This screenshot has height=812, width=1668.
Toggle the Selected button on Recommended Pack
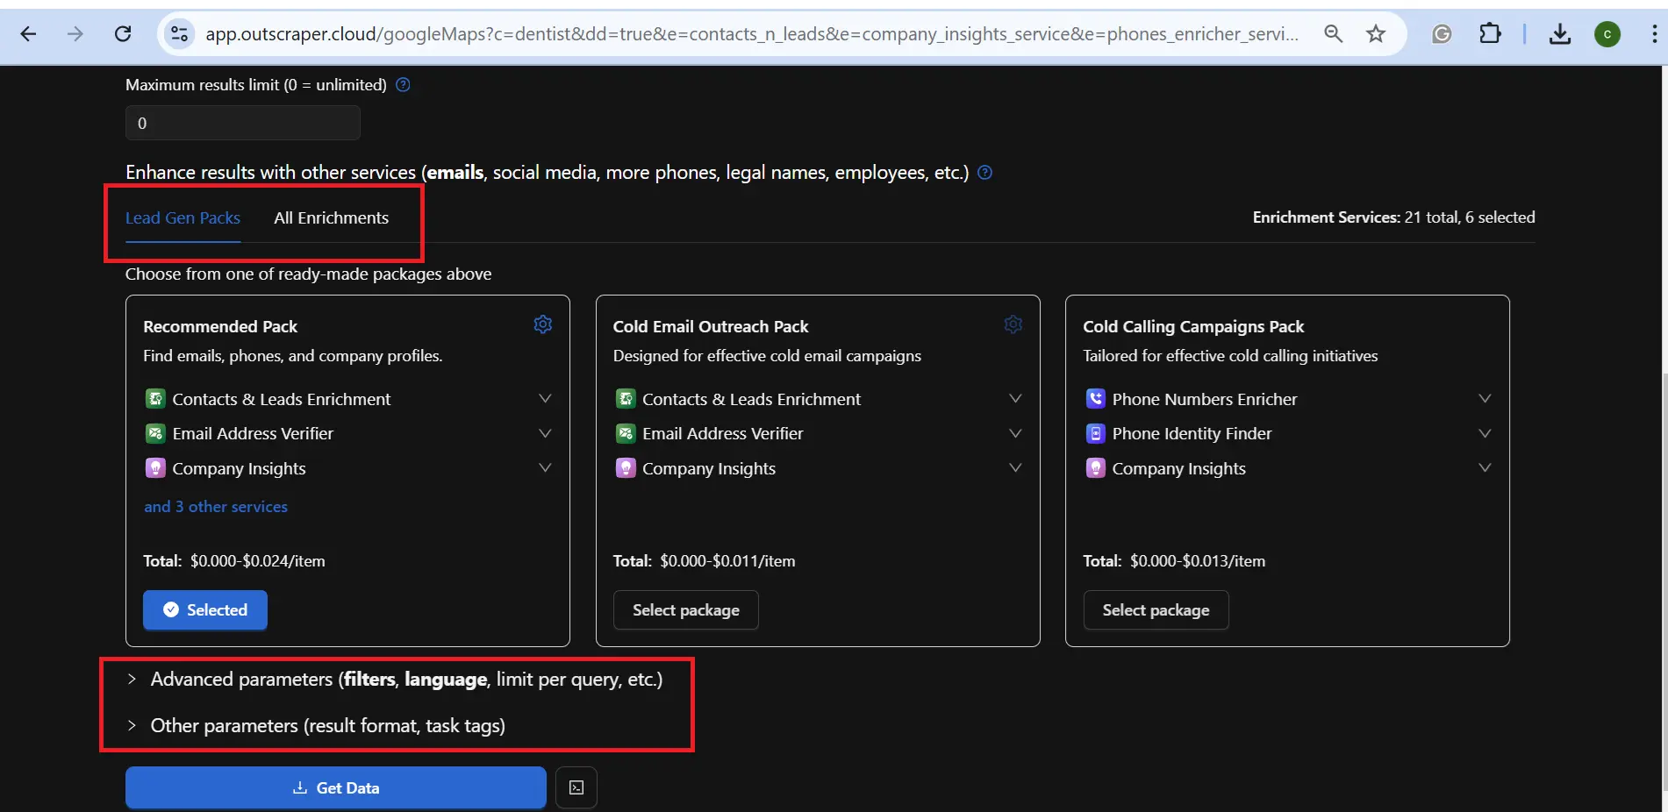(205, 610)
